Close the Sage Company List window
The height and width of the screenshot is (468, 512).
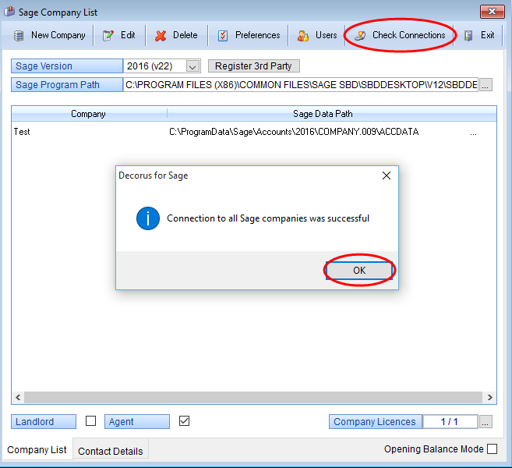pos(492,12)
